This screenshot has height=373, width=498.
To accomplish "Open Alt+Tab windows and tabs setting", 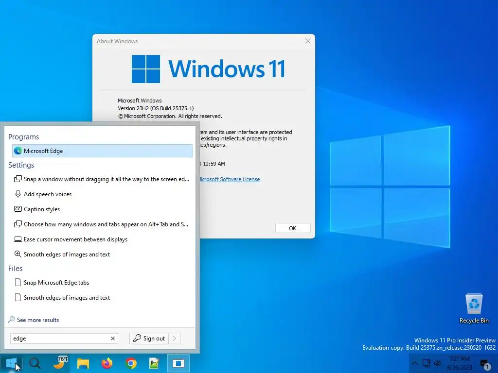I will [x=102, y=224].
